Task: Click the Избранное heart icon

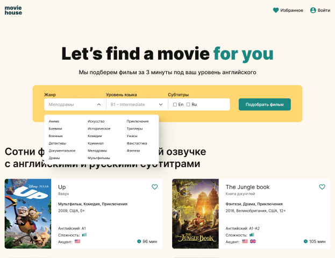Action: click(x=276, y=10)
